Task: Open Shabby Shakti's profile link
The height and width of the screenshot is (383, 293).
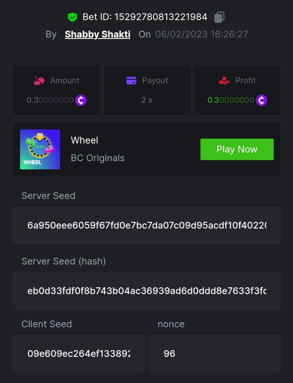Action: pos(98,34)
